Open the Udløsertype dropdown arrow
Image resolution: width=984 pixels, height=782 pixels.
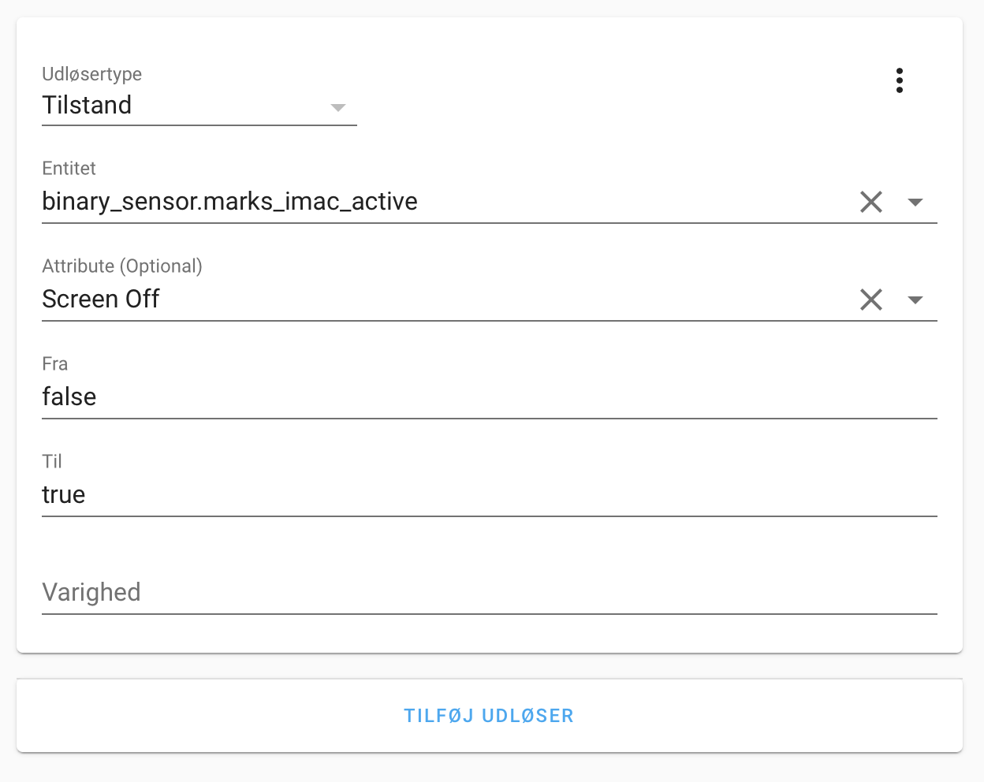tap(338, 108)
